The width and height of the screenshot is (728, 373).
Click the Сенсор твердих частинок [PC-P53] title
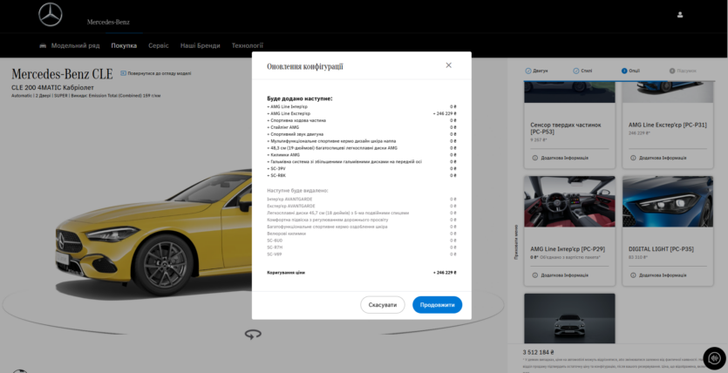tap(566, 128)
